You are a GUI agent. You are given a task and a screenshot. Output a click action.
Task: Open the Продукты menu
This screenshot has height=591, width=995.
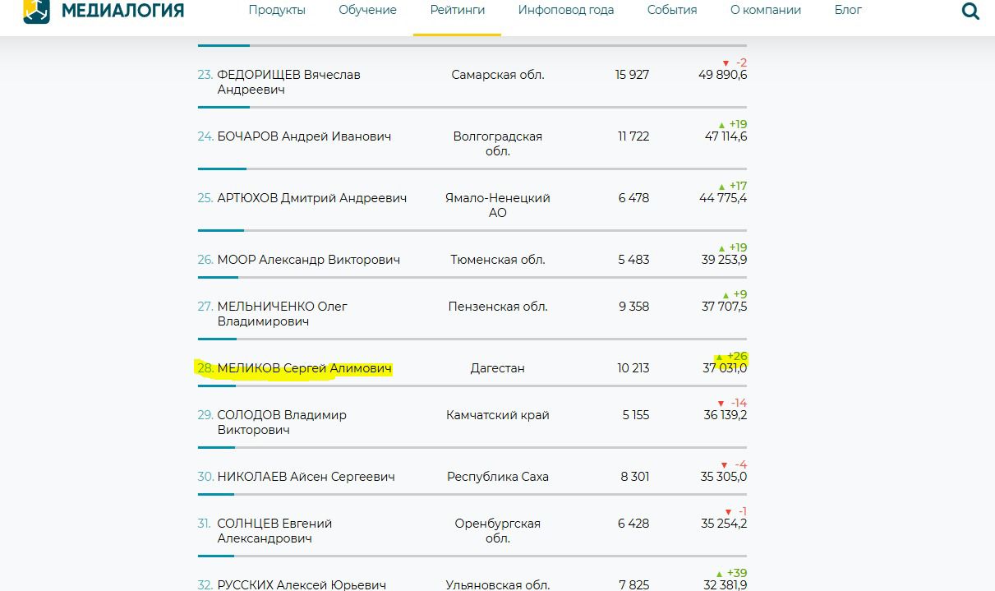tap(277, 10)
